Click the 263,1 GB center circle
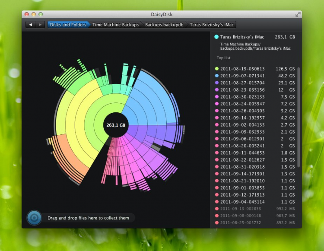 point(116,125)
